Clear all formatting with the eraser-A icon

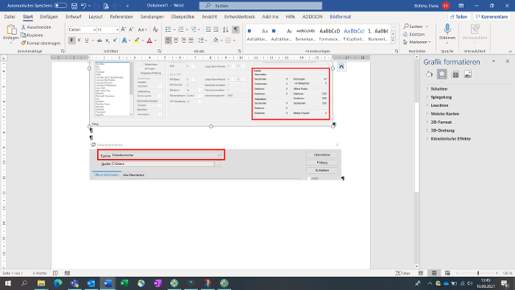(x=155, y=29)
